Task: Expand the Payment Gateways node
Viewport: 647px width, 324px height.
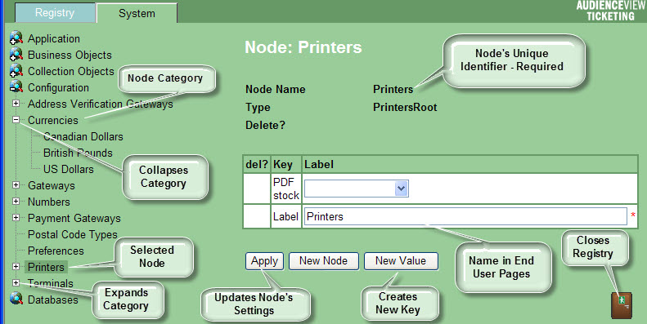Action: [16, 217]
